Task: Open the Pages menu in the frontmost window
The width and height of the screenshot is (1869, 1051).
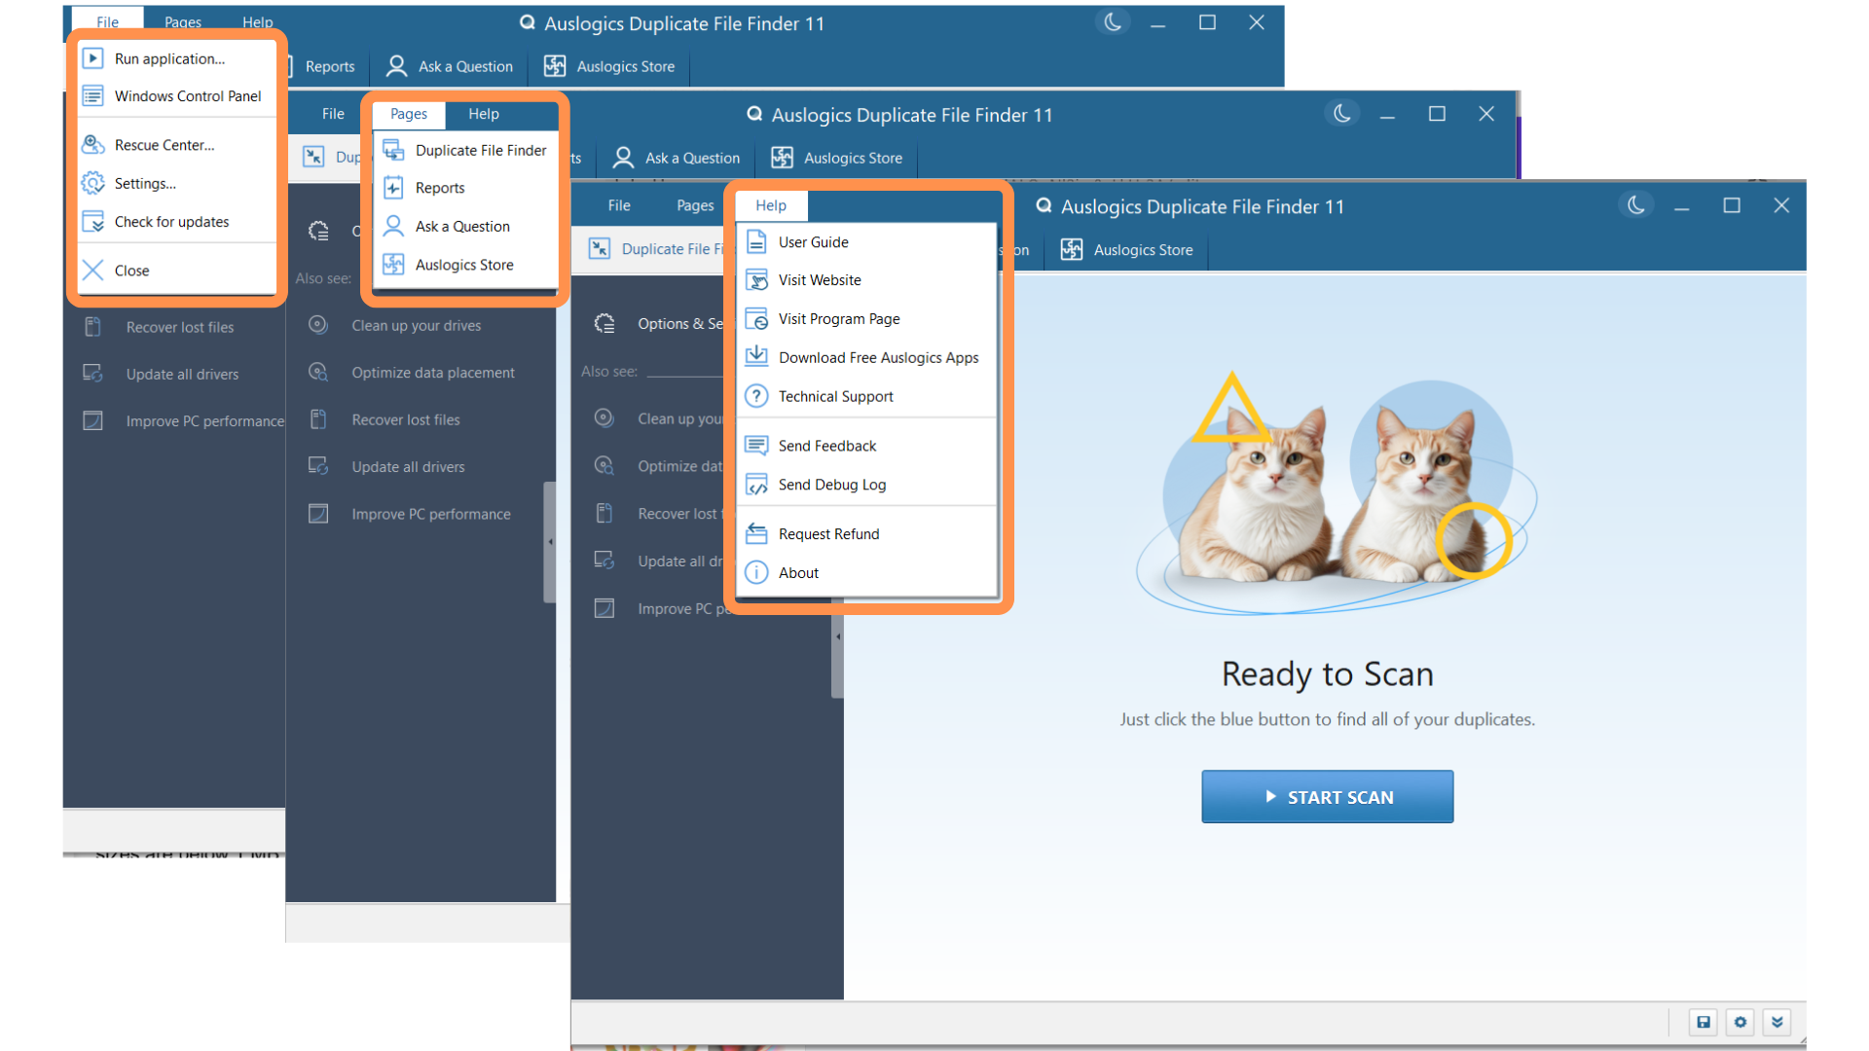Action: coord(695,205)
